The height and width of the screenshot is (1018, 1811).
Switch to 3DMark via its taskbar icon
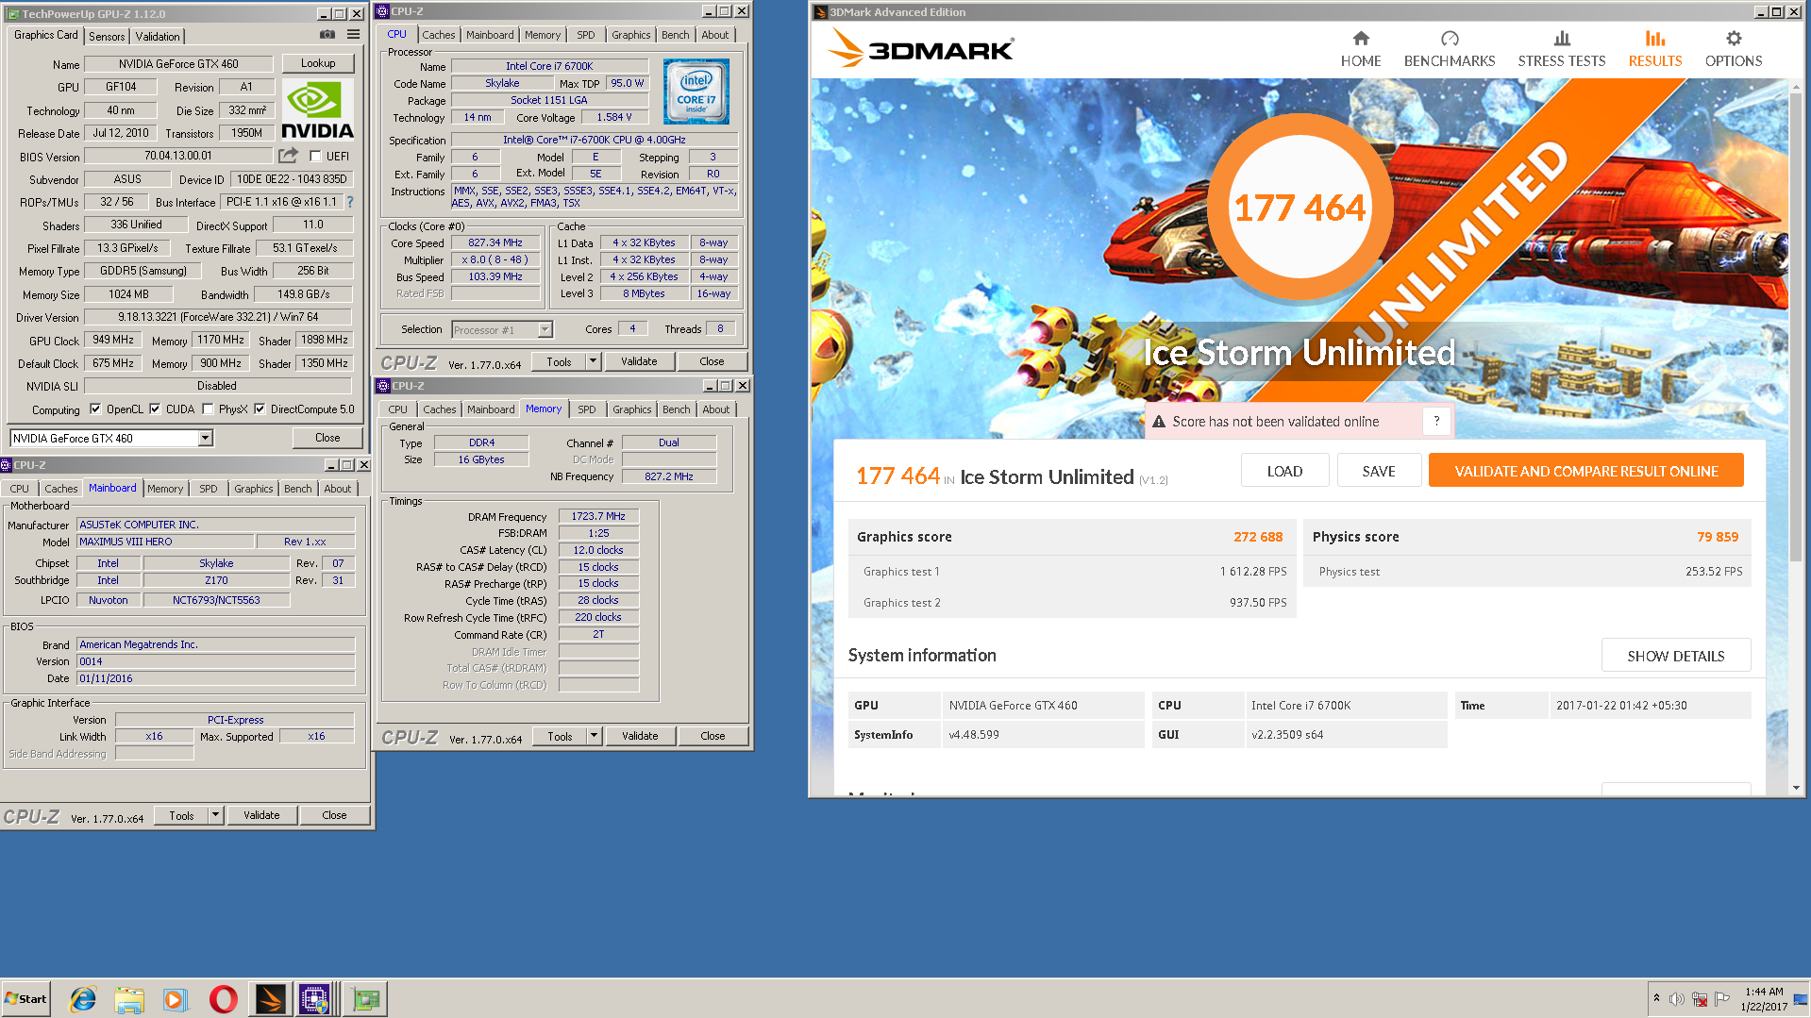pyautogui.click(x=270, y=999)
